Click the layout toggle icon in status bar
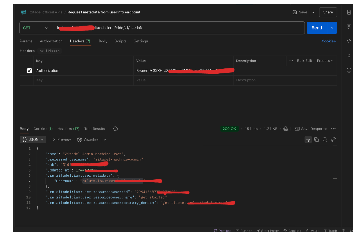 click(343, 231)
